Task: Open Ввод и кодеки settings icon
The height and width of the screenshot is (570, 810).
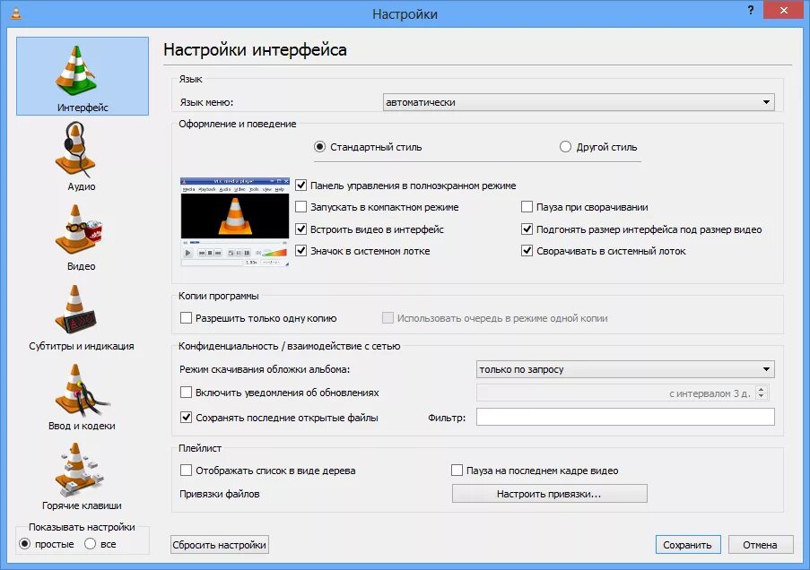Action: point(81,390)
